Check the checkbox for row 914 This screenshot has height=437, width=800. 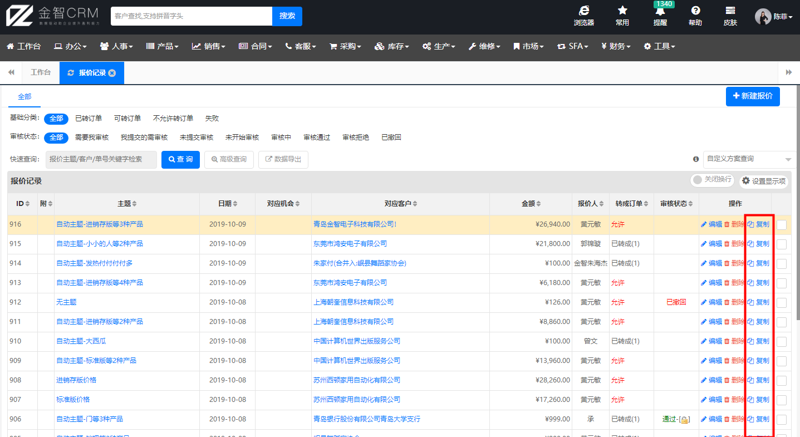coord(782,264)
